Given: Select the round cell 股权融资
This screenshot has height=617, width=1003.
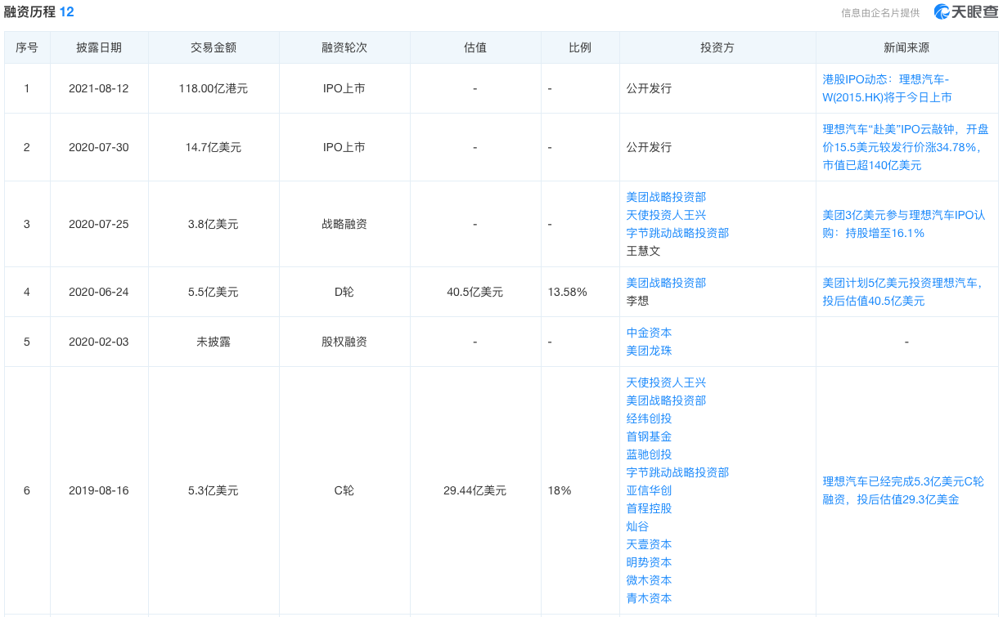Looking at the screenshot, I should 344,342.
